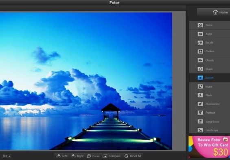The image size is (230, 160).
Task: Toggle Compare with original view
Action: (112, 156)
